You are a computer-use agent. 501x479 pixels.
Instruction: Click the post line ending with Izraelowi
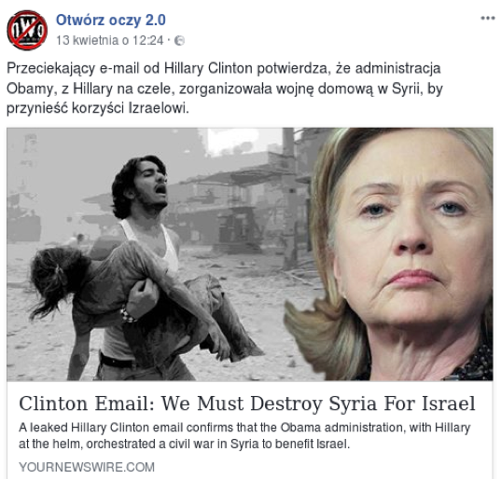pos(98,108)
